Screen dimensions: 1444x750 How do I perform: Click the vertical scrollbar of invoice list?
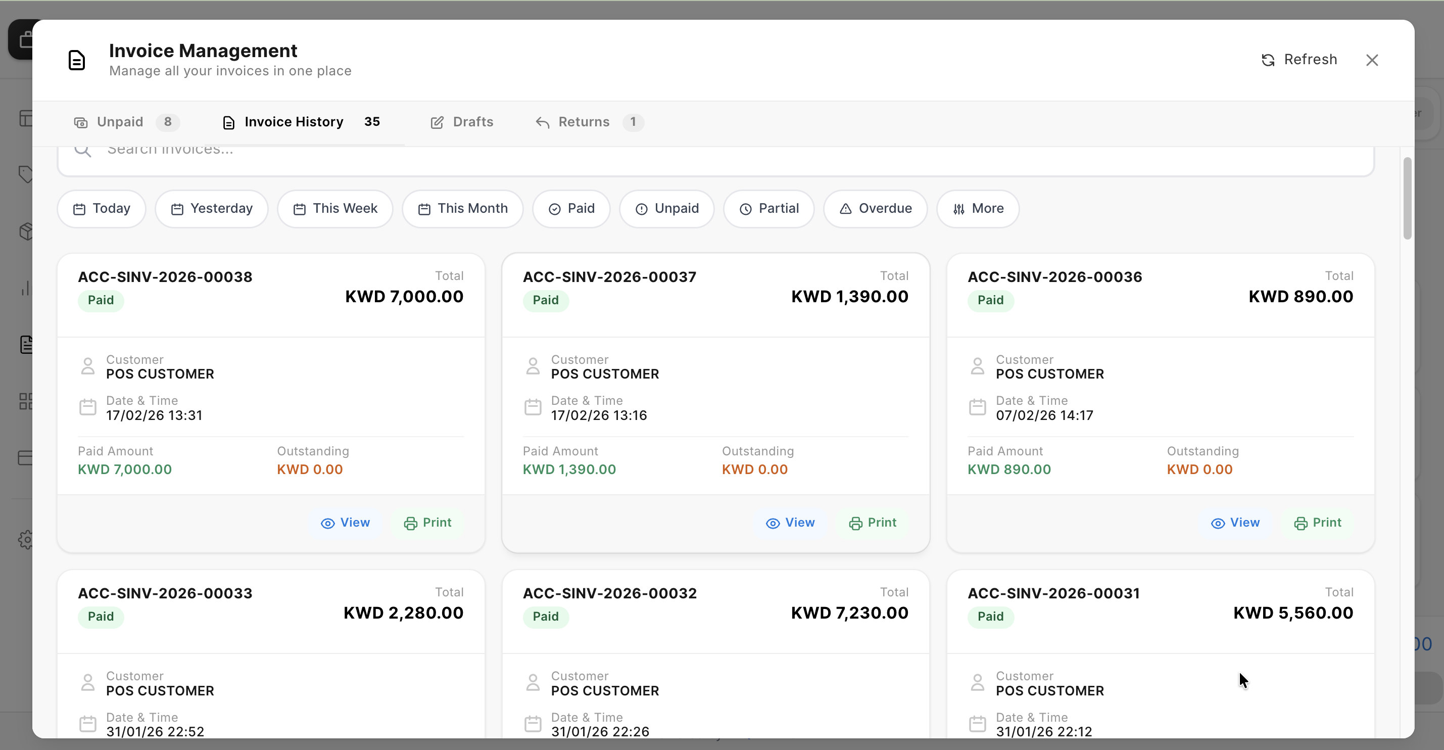pyautogui.click(x=1408, y=199)
